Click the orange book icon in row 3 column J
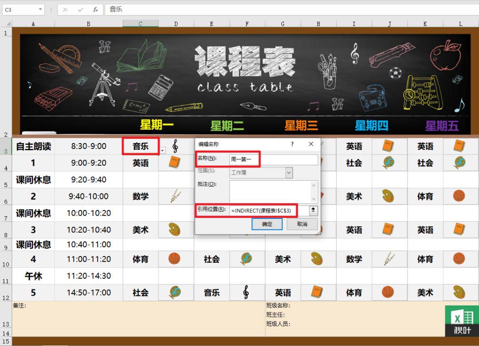Image resolution: width=479 pixels, height=346 pixels. (388, 146)
